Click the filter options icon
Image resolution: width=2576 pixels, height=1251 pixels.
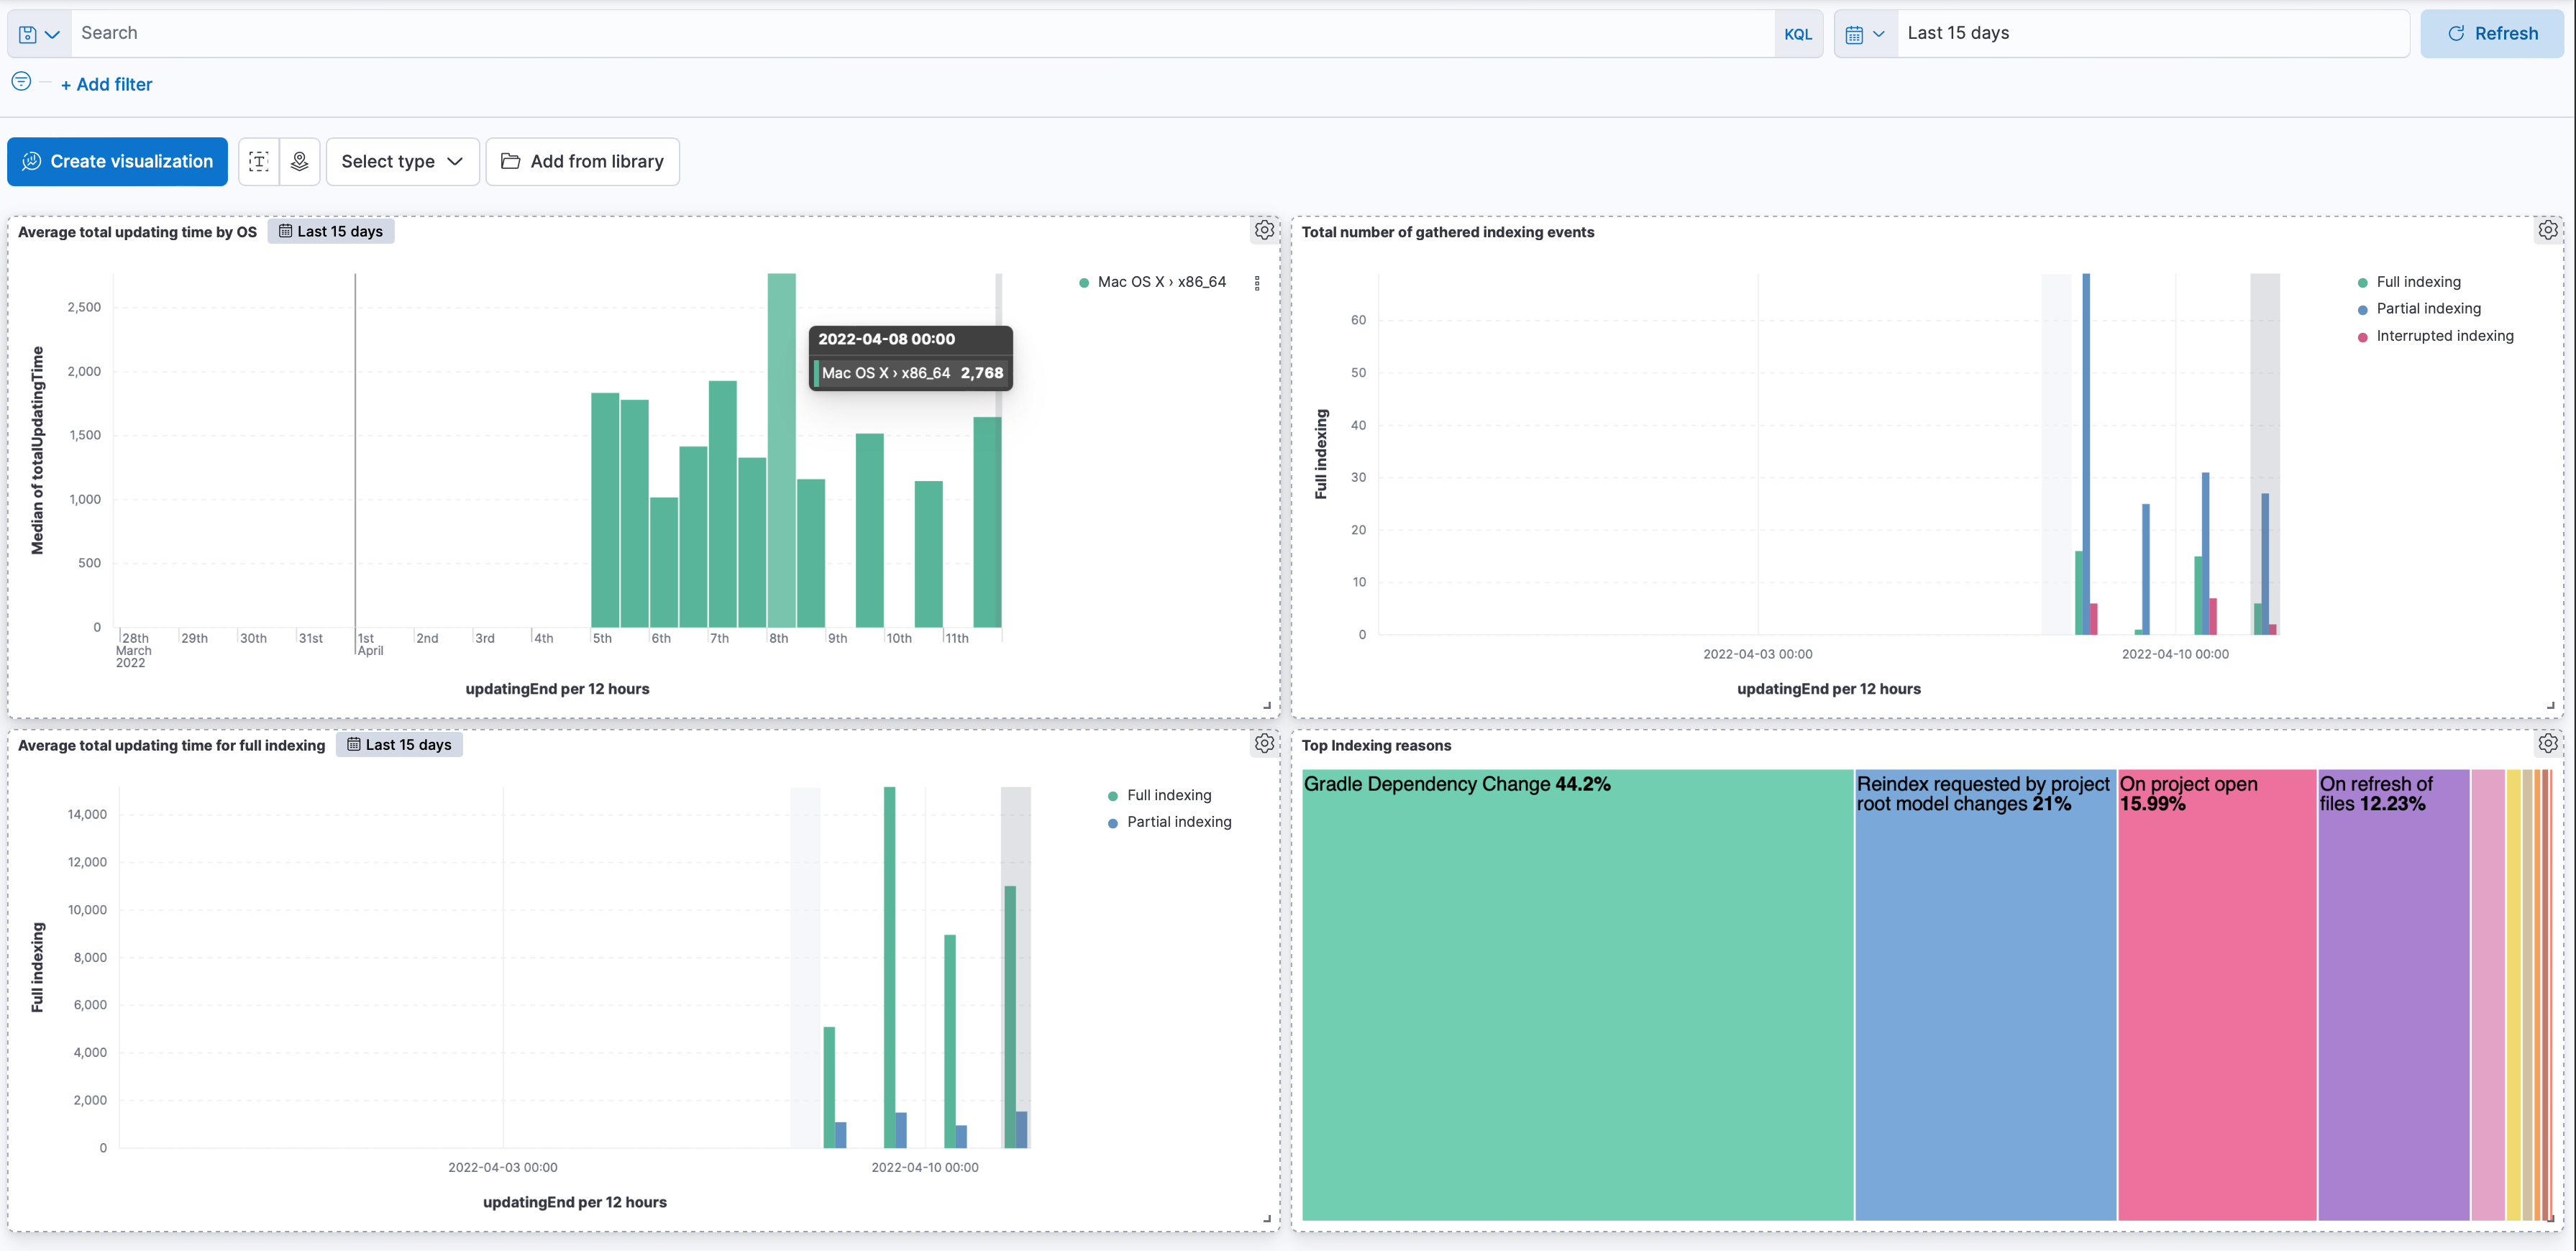(x=21, y=82)
